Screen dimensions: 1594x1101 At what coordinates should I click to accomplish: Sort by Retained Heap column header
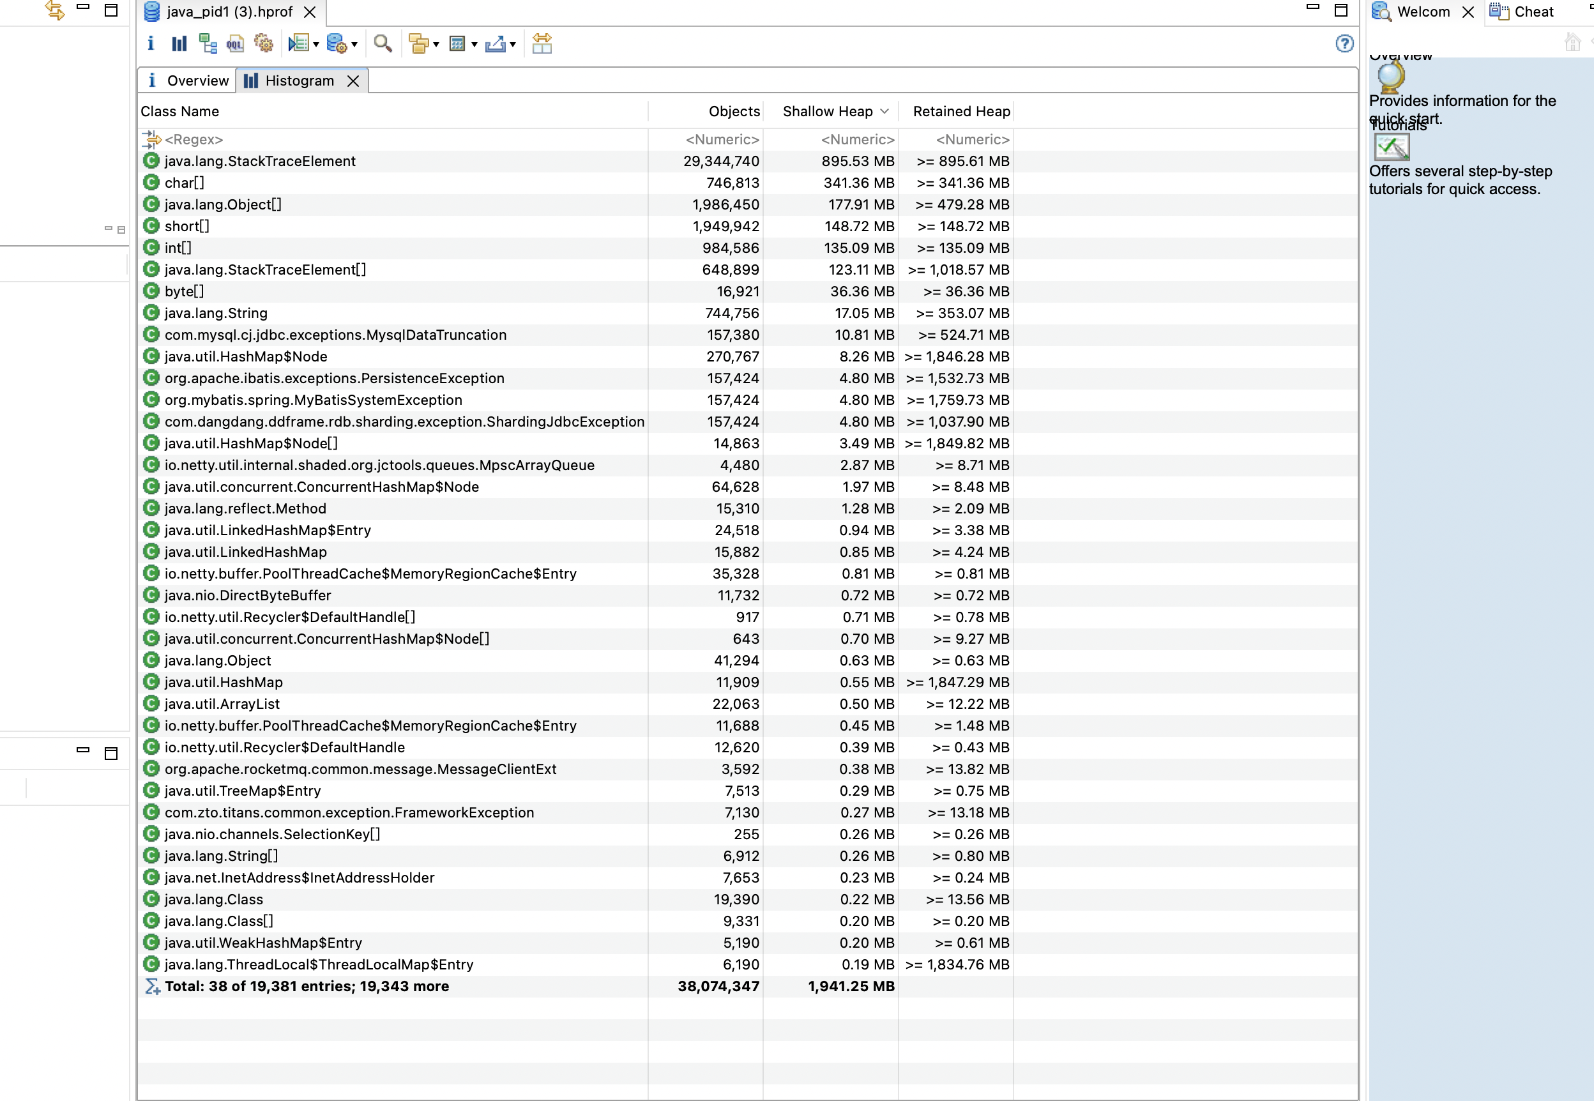pos(957,111)
